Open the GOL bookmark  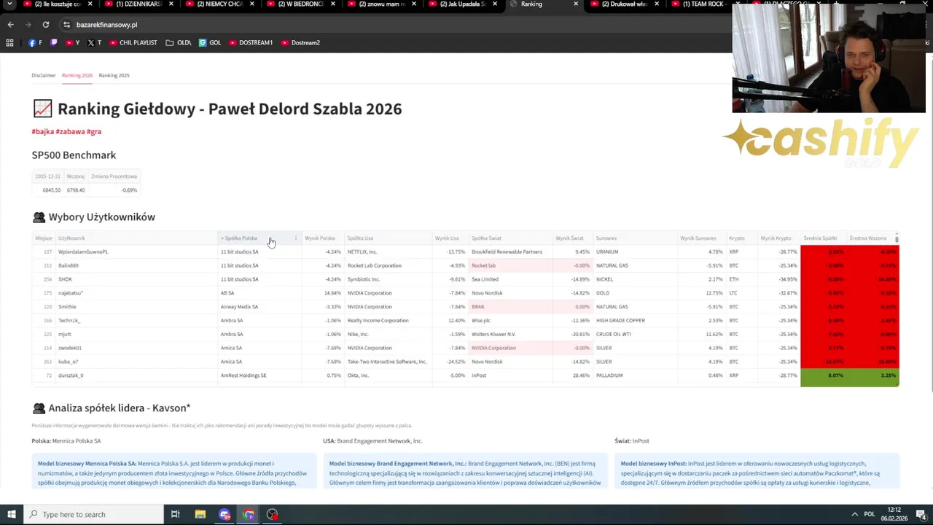point(210,43)
